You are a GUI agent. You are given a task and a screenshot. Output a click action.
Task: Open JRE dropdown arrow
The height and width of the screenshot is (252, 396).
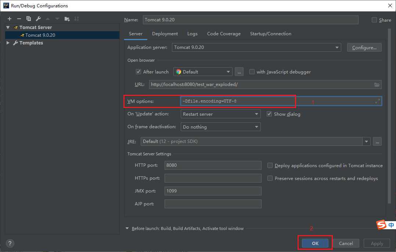point(366,142)
